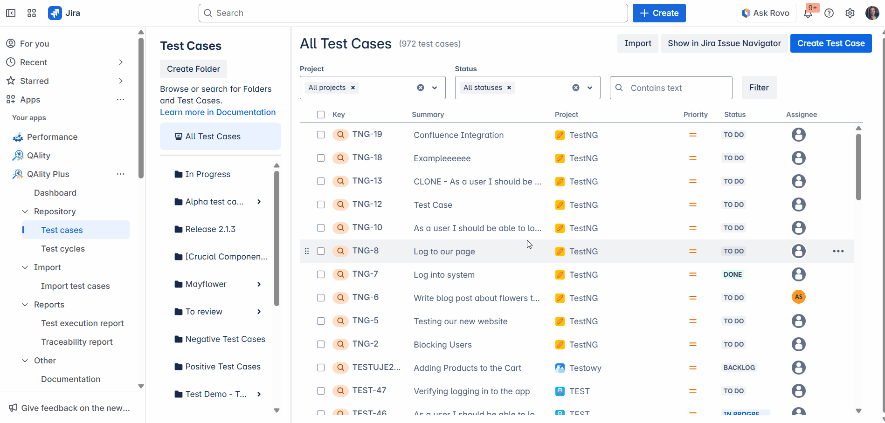Screen dimensions: 885x423
Task: Click the Testowy project icon in the TESTUJE2 row
Action: coord(560,368)
